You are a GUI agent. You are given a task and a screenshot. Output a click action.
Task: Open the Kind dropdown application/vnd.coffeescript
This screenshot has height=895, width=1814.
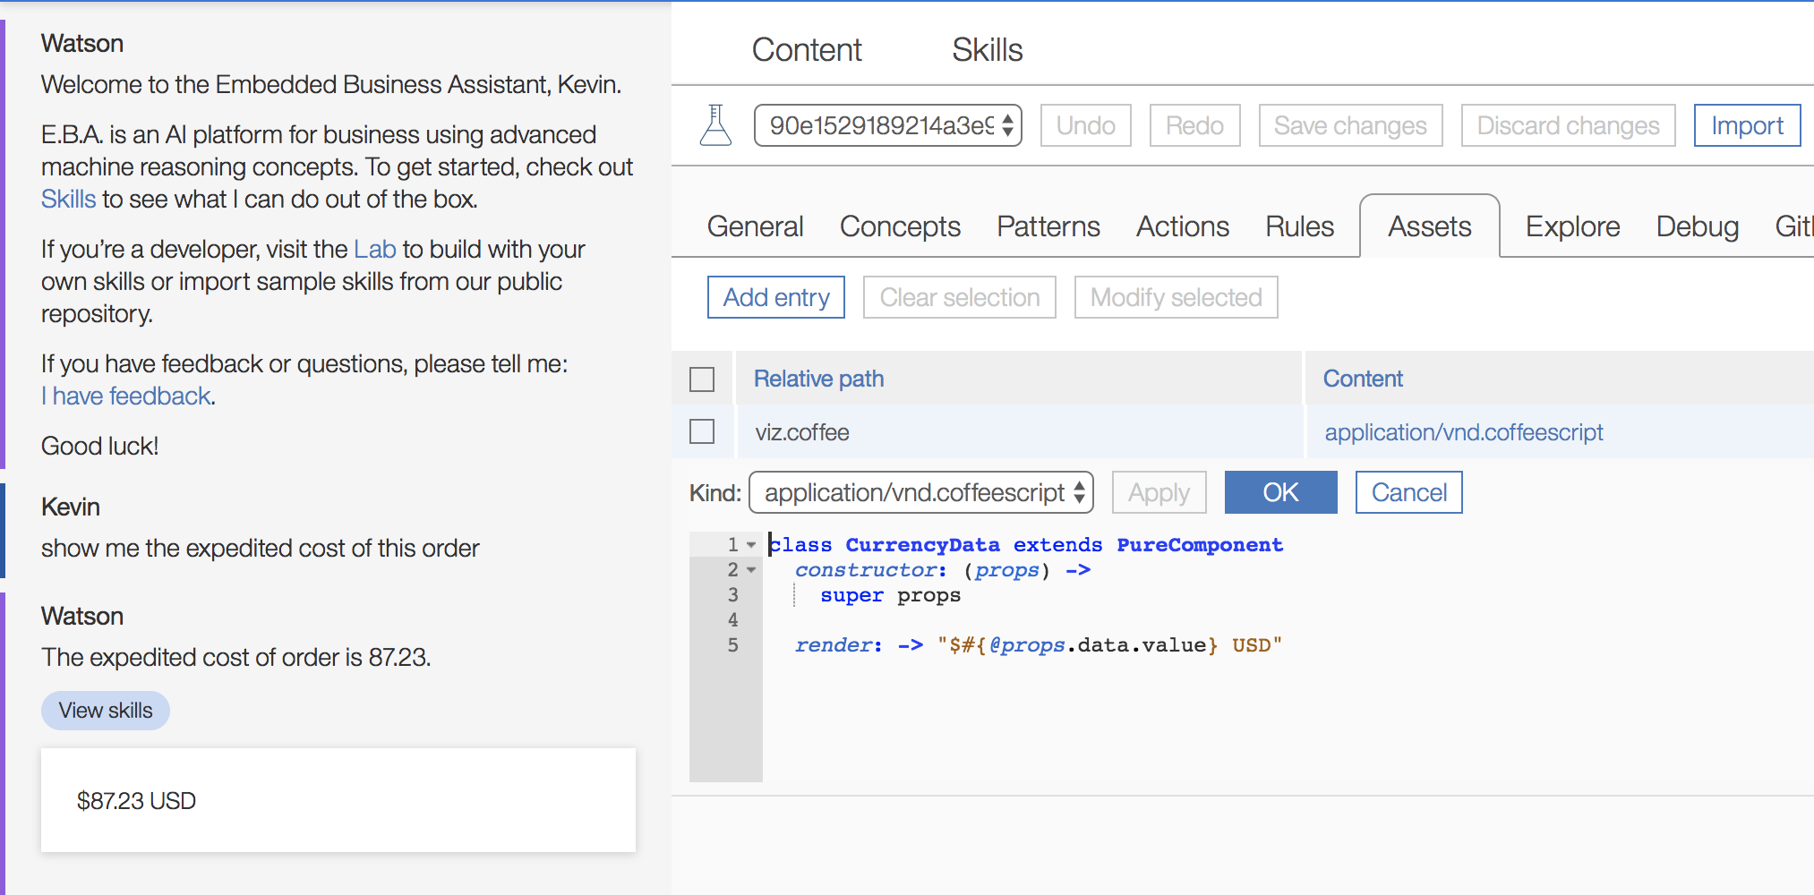coord(920,492)
